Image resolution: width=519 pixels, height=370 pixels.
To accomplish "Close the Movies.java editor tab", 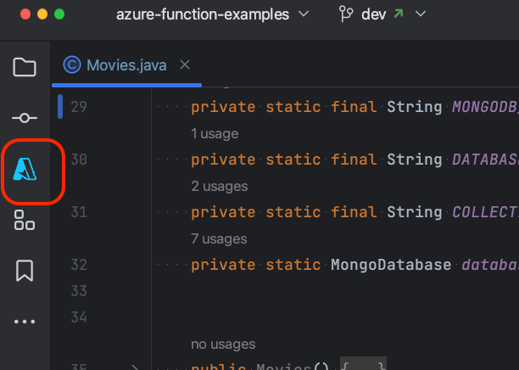I will click(185, 64).
